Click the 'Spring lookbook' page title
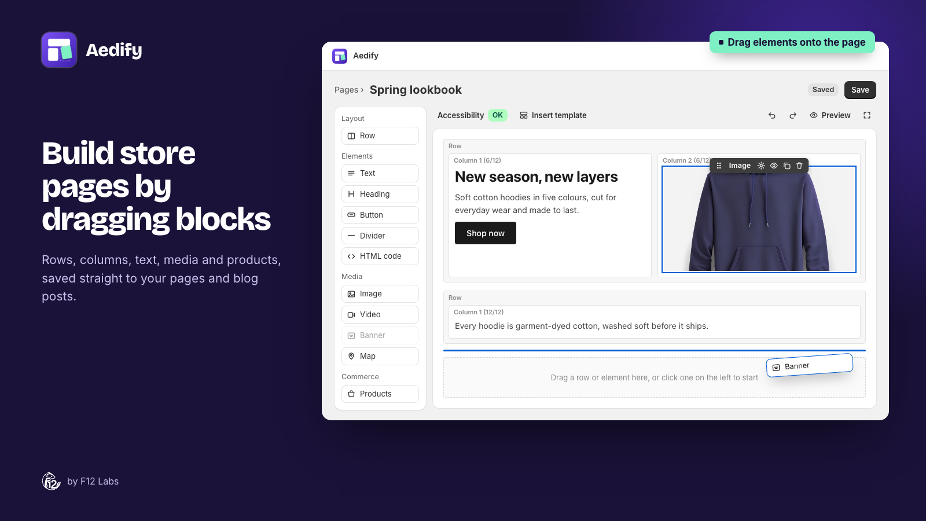This screenshot has height=521, width=926. tap(416, 90)
